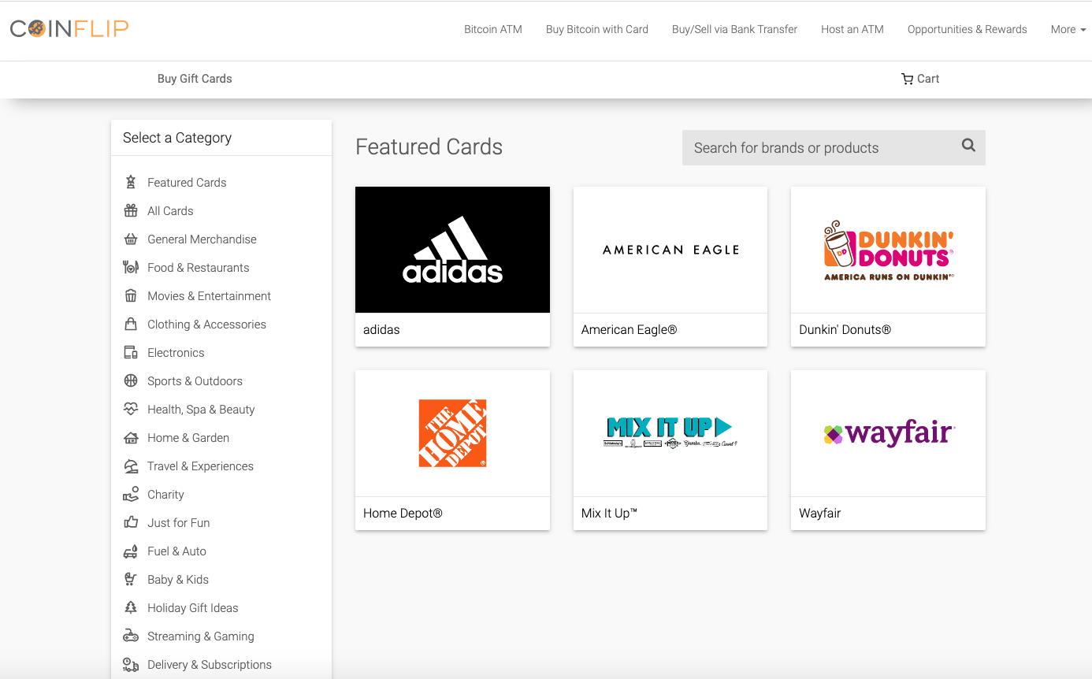
Task: Click the 'adidas' card caption
Action: tap(381, 329)
